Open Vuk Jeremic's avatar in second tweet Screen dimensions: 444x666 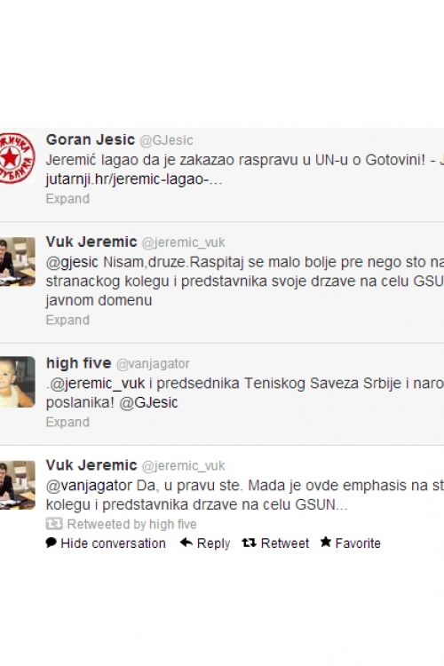click(x=17, y=261)
